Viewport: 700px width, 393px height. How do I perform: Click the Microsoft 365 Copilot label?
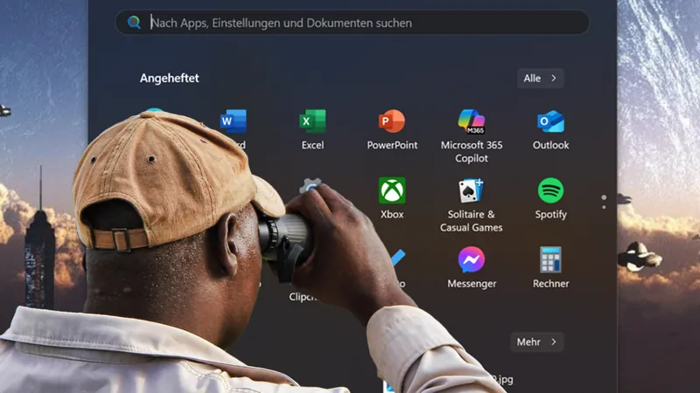472,151
